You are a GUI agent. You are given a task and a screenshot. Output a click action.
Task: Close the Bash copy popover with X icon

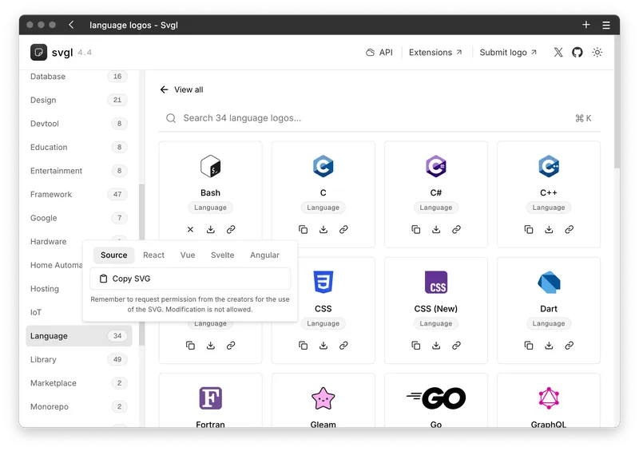pyautogui.click(x=190, y=229)
